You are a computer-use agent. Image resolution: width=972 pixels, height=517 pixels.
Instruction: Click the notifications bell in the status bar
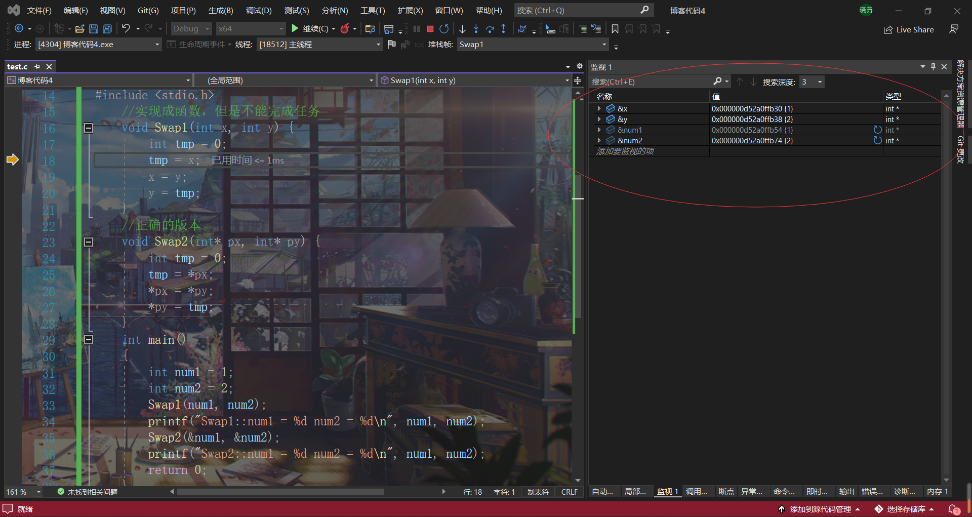(954, 509)
